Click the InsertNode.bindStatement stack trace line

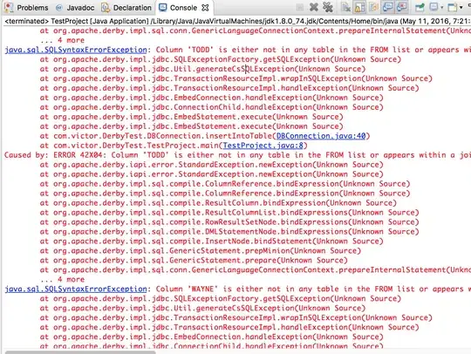211,242
